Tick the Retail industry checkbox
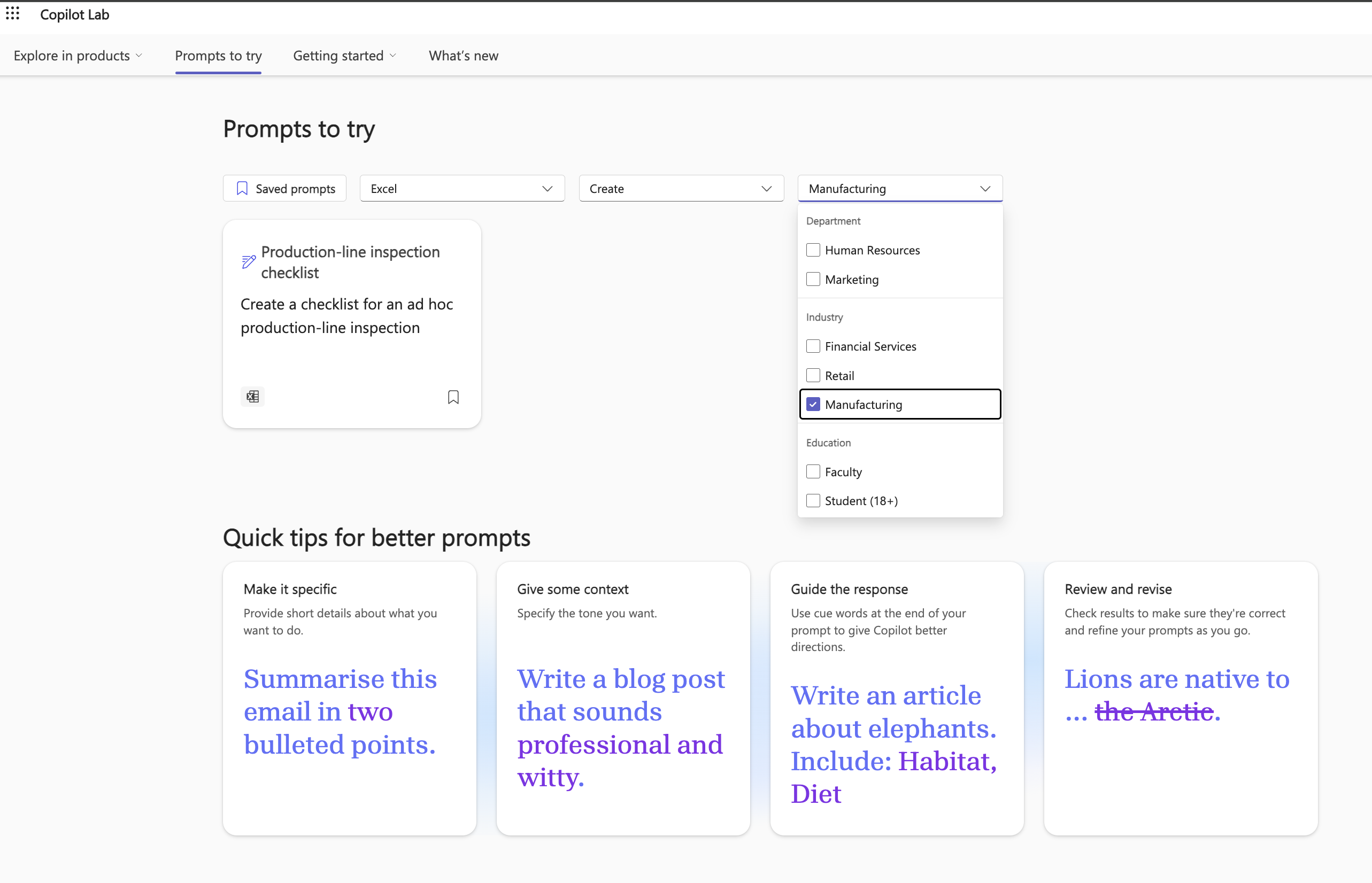 [813, 376]
